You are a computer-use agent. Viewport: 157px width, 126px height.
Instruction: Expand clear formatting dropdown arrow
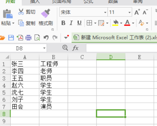coord(147,23)
